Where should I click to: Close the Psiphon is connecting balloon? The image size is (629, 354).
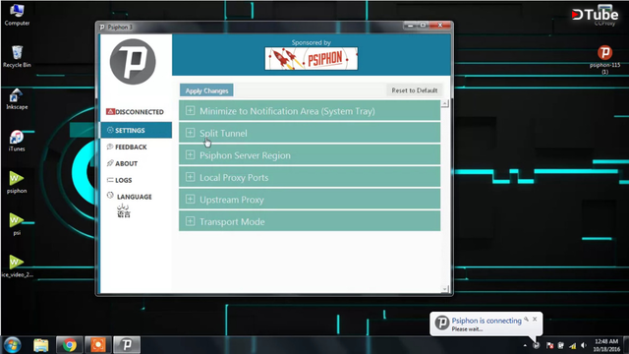535,319
